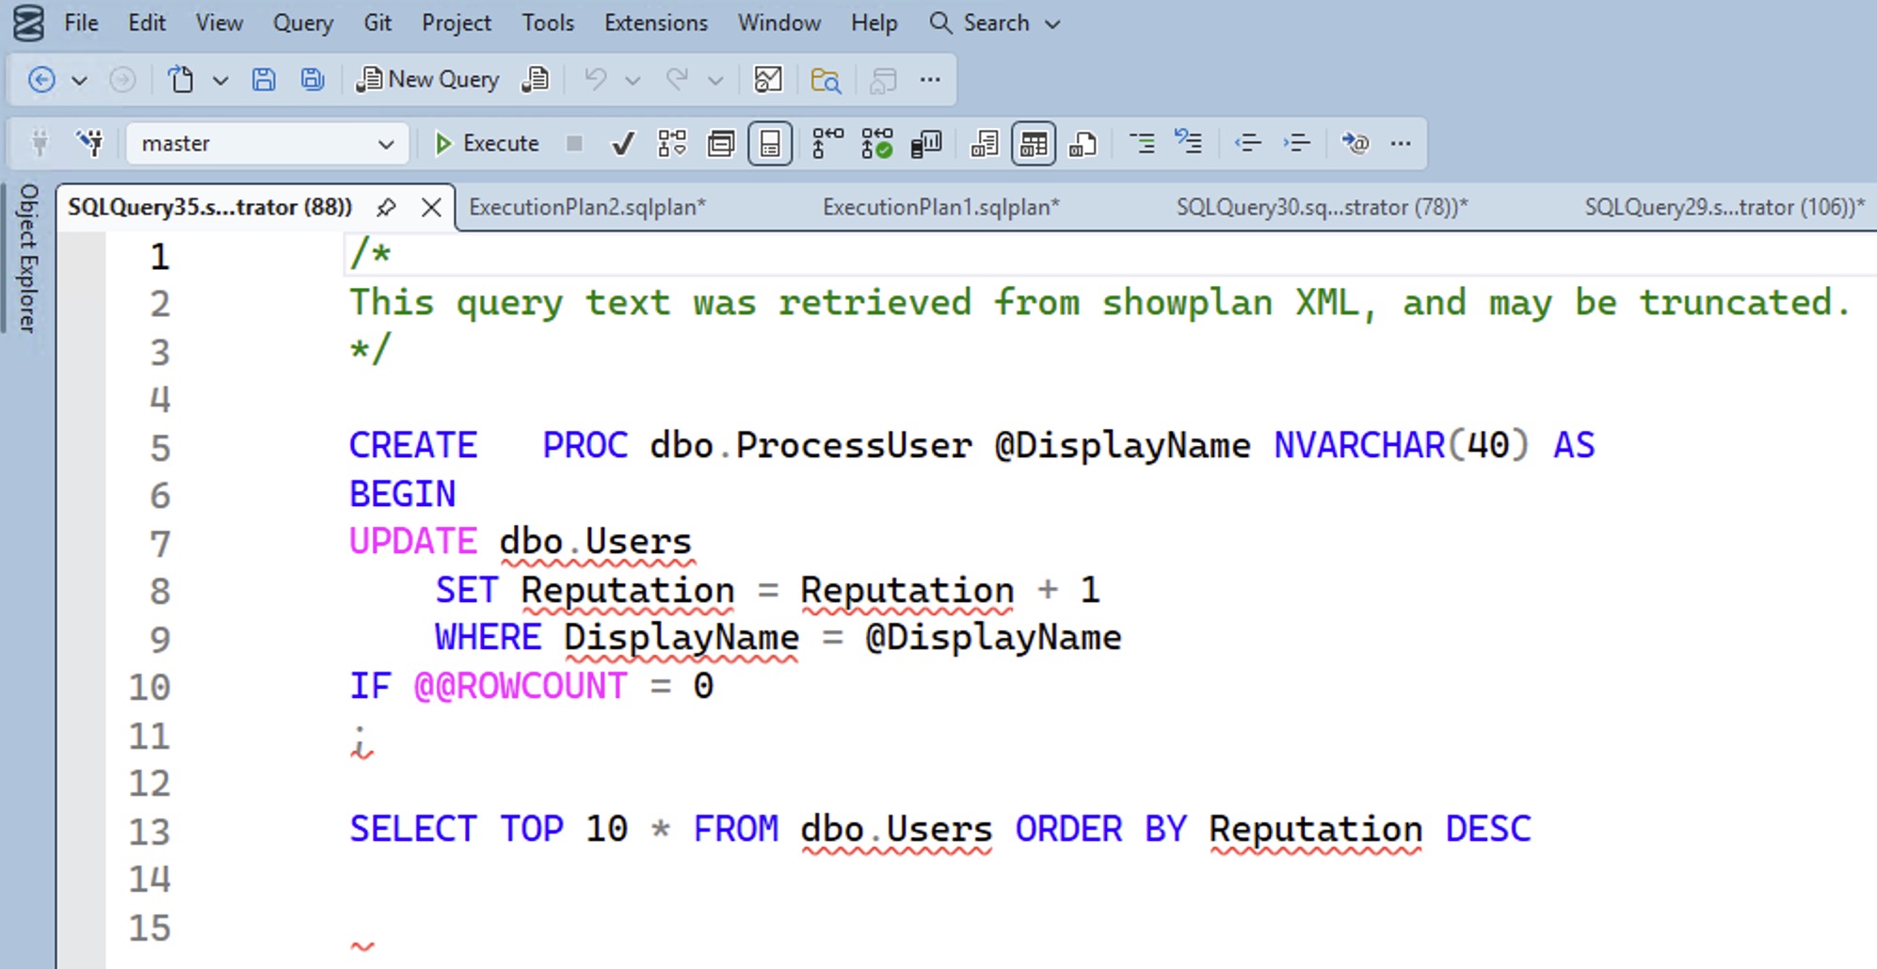The width and height of the screenshot is (1877, 969).
Task: Open the Activity Monitor icon
Action: point(768,80)
